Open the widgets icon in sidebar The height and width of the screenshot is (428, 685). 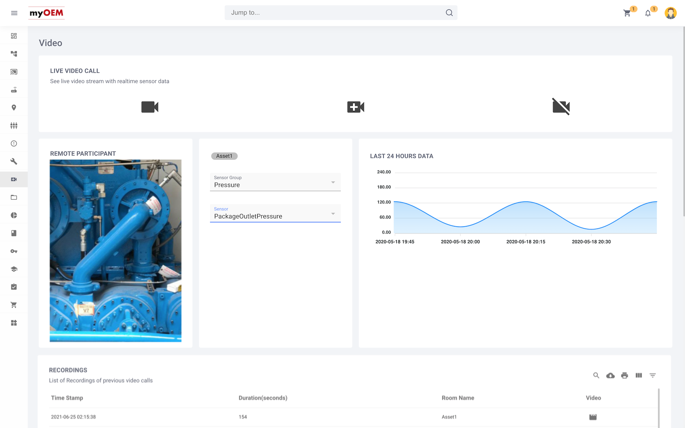click(x=14, y=323)
